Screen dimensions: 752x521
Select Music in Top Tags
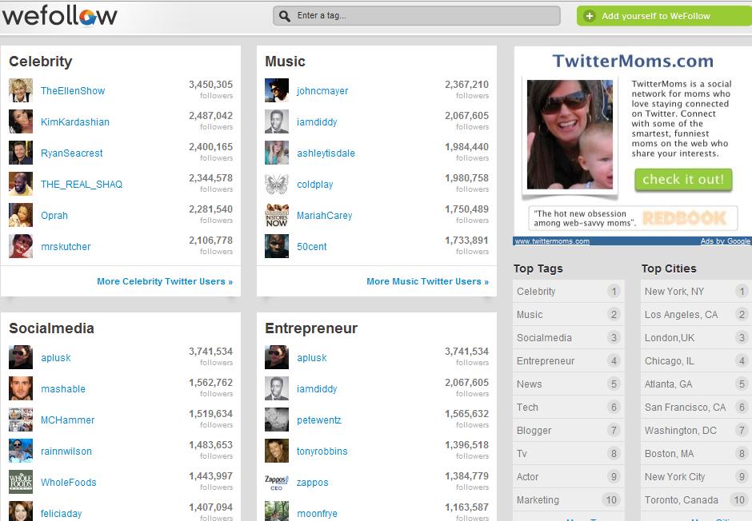pos(568,315)
